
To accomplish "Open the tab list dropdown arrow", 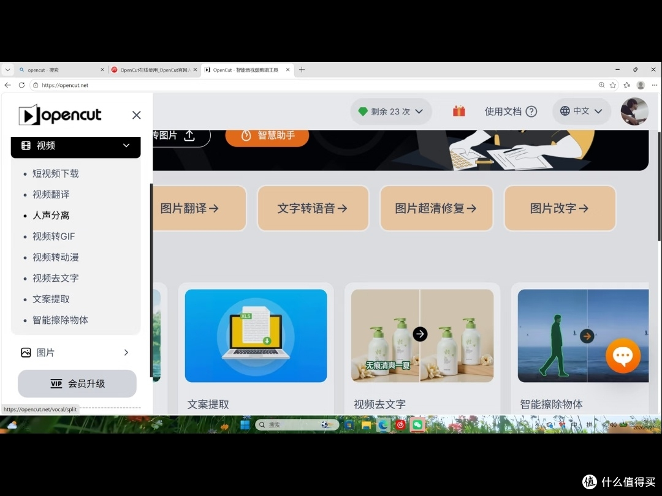I will tap(7, 70).
